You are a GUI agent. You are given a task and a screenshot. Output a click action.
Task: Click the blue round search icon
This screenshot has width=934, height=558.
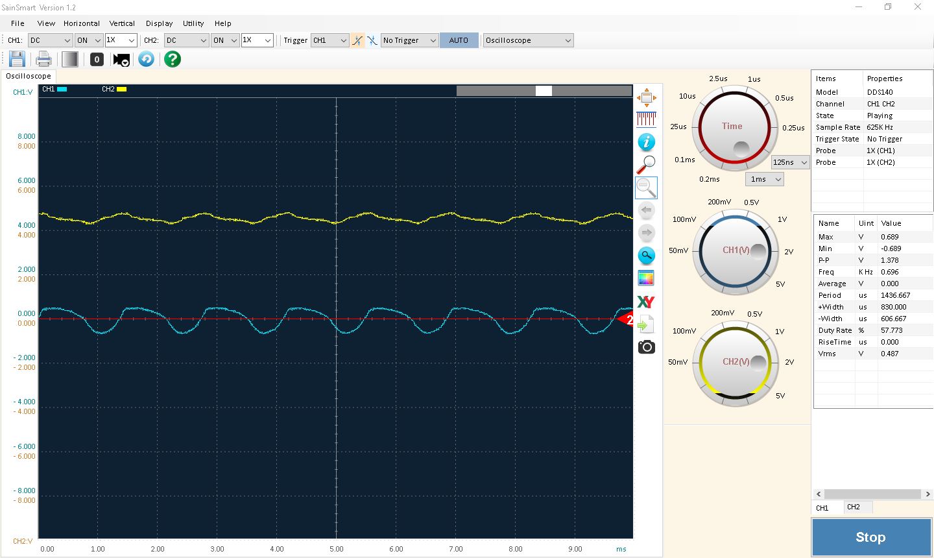click(646, 256)
